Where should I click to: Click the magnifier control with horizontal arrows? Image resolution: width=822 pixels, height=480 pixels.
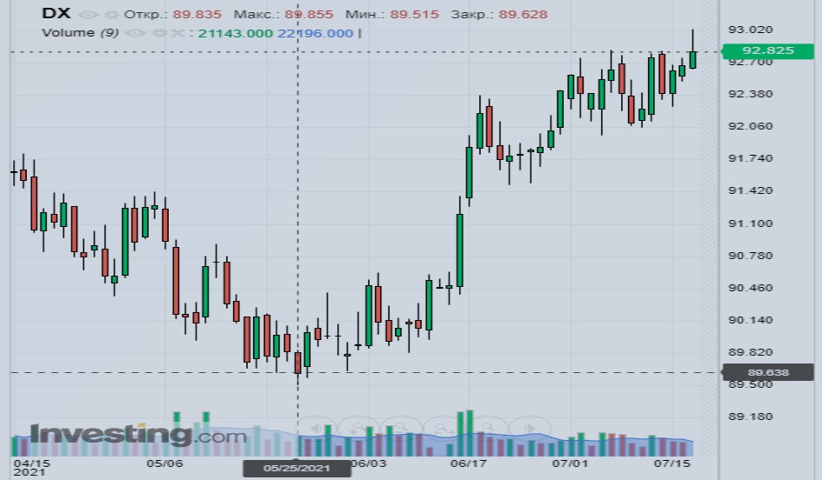pyautogui.click(x=444, y=429)
